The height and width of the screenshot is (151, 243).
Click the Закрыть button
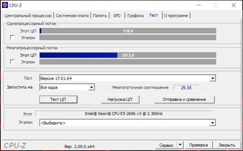tap(227, 145)
